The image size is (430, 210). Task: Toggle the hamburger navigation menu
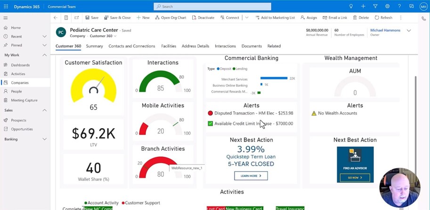[6, 18]
